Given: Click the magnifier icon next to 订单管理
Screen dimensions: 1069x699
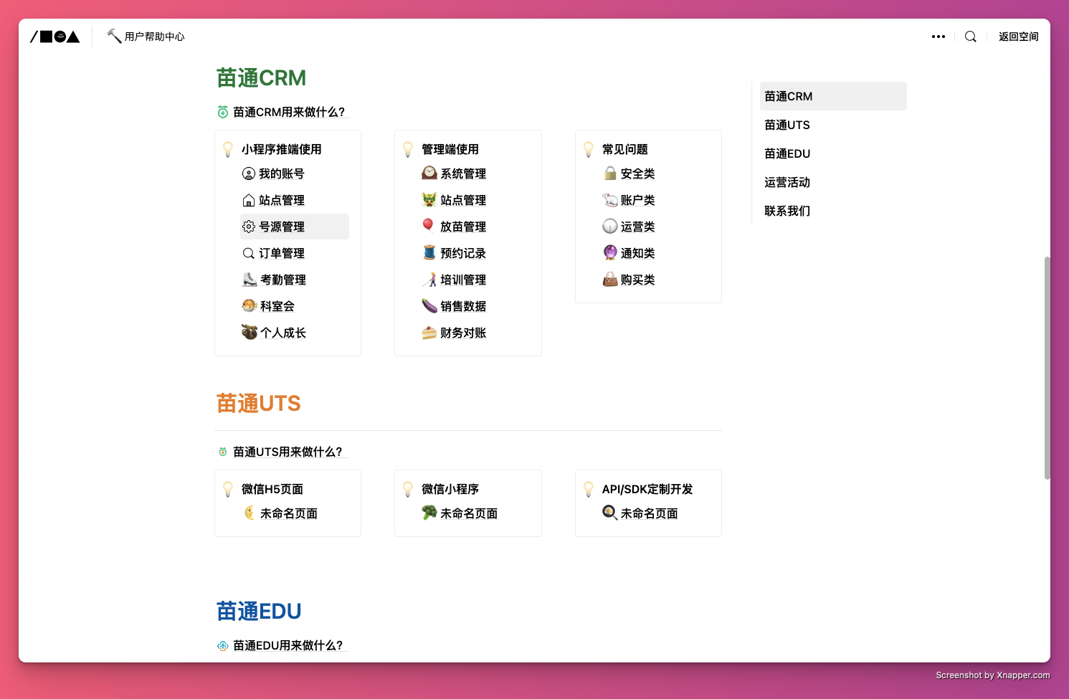Looking at the screenshot, I should tap(249, 253).
